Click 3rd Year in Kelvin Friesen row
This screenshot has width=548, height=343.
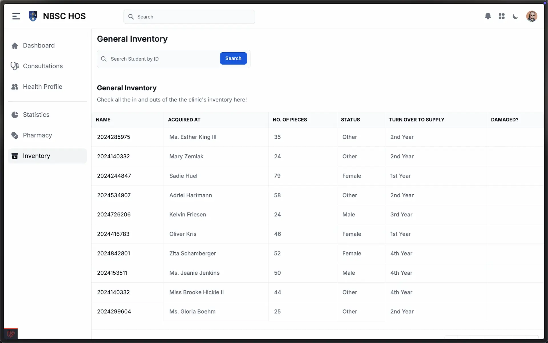point(401,215)
